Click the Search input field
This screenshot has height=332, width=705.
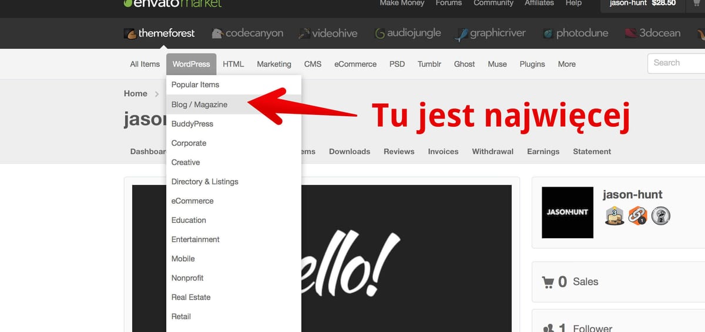[x=676, y=63]
